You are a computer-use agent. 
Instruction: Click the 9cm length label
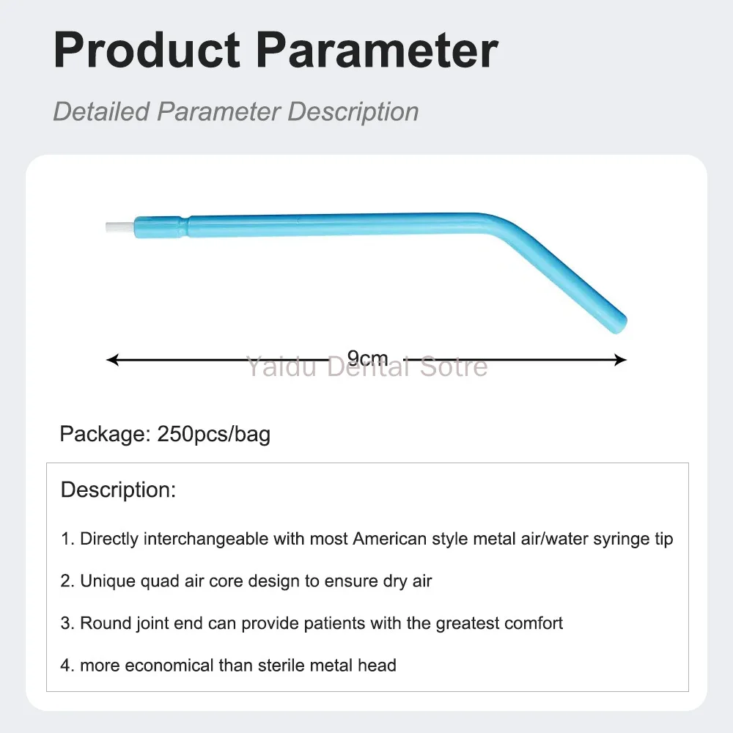(367, 358)
